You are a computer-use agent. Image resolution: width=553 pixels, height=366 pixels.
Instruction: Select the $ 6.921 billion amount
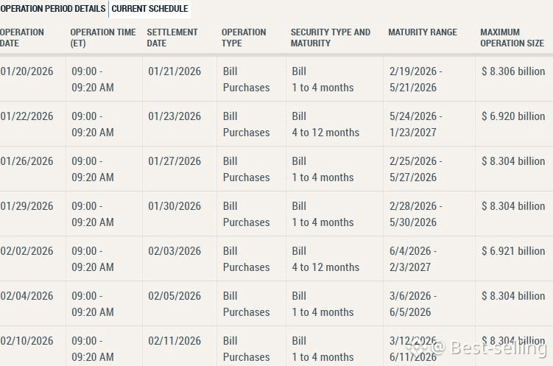tap(513, 251)
